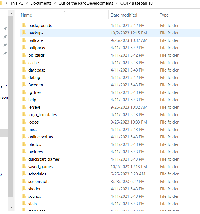
Task: Click date 9/25/2023 10:33 PM
Action: 128,122
